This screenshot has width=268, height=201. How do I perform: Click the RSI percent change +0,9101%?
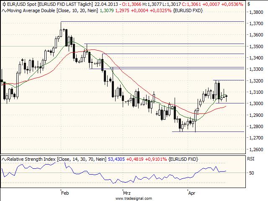156,159
